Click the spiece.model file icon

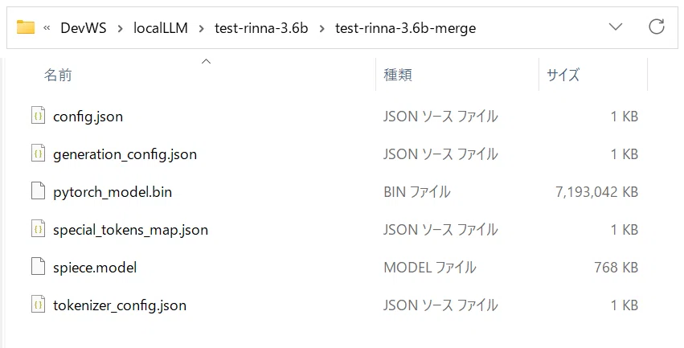(38, 267)
